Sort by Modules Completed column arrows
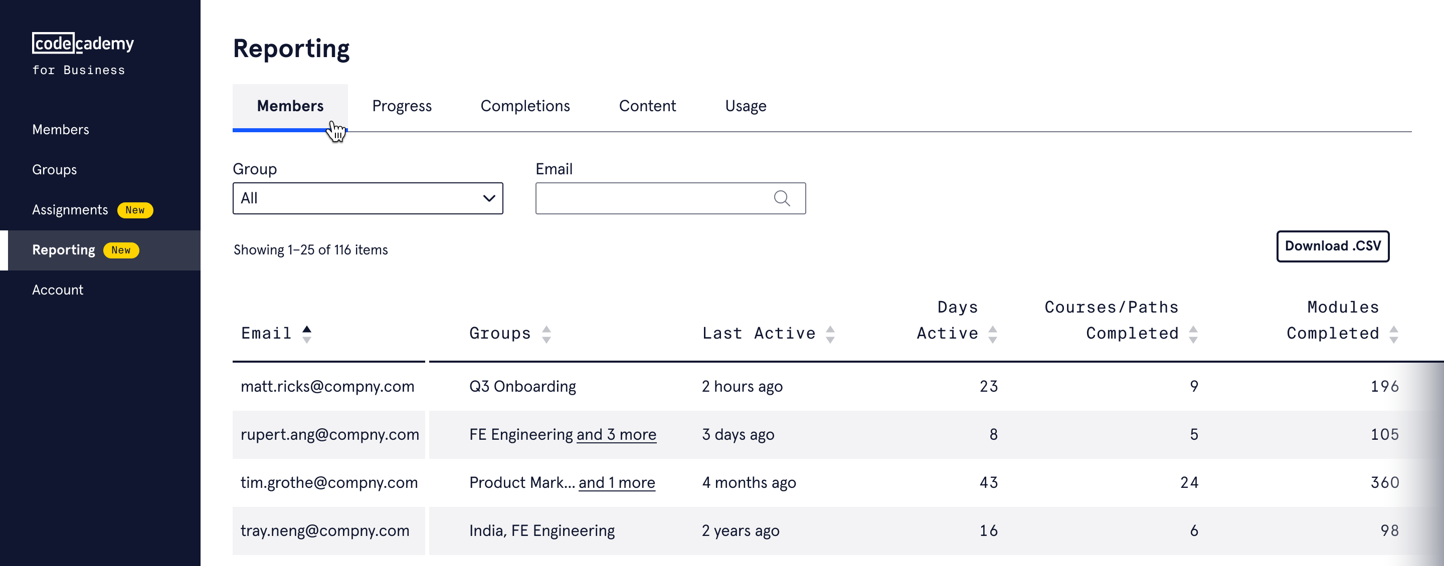The height and width of the screenshot is (566, 1444). click(1393, 334)
